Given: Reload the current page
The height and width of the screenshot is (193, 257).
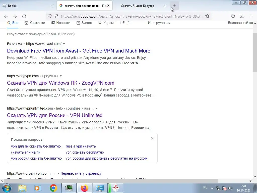Looking at the screenshot, I should point(24,16).
